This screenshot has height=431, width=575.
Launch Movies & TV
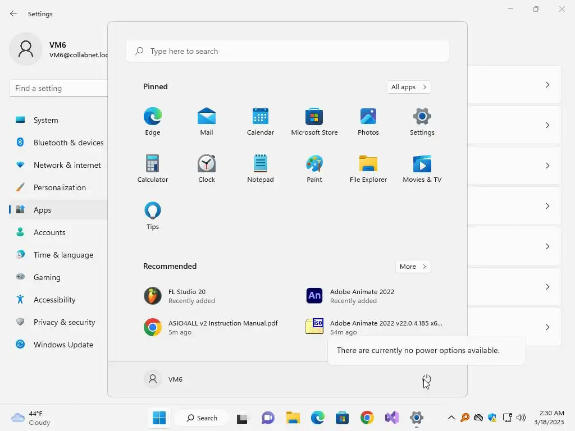pos(422,168)
